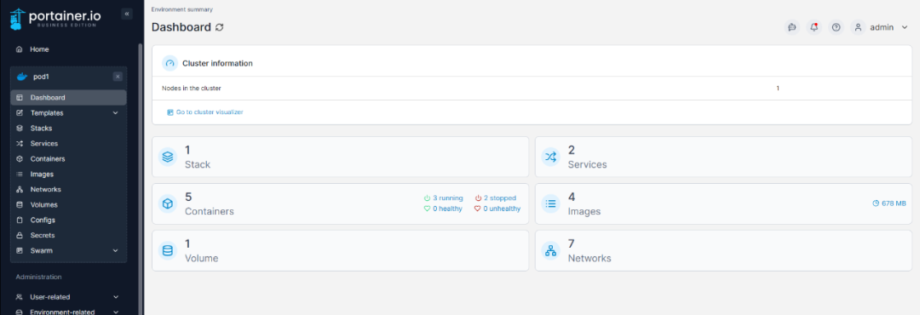Click the '0 healthy' containers status

pyautogui.click(x=443, y=209)
